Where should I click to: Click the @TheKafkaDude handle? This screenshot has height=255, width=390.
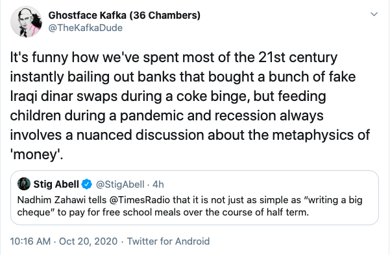(85, 28)
